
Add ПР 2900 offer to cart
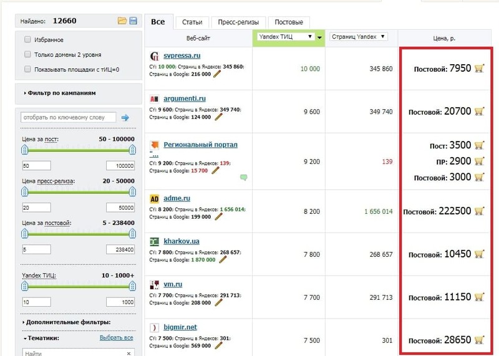pos(479,161)
